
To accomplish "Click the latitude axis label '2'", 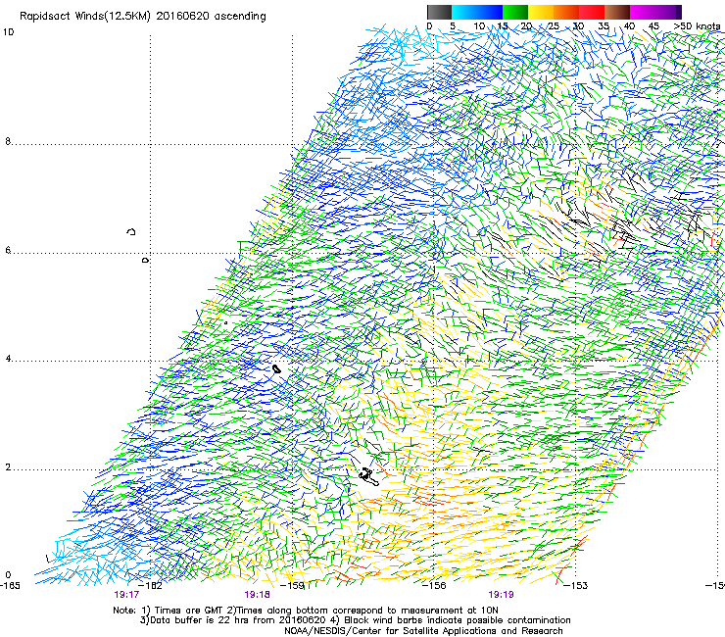I will 8,467.
